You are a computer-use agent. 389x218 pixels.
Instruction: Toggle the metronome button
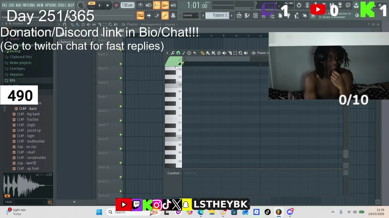[x=140, y=5]
